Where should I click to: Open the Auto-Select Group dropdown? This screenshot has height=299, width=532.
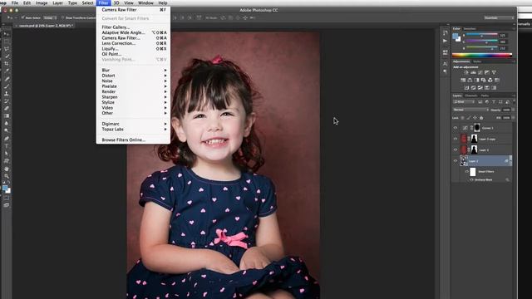(x=50, y=17)
